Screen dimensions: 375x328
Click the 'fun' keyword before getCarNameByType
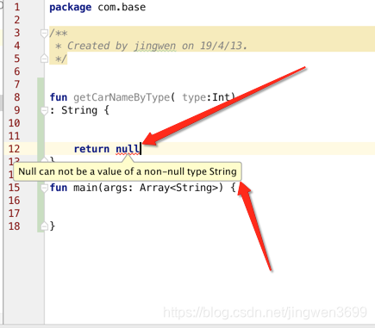[x=59, y=97]
